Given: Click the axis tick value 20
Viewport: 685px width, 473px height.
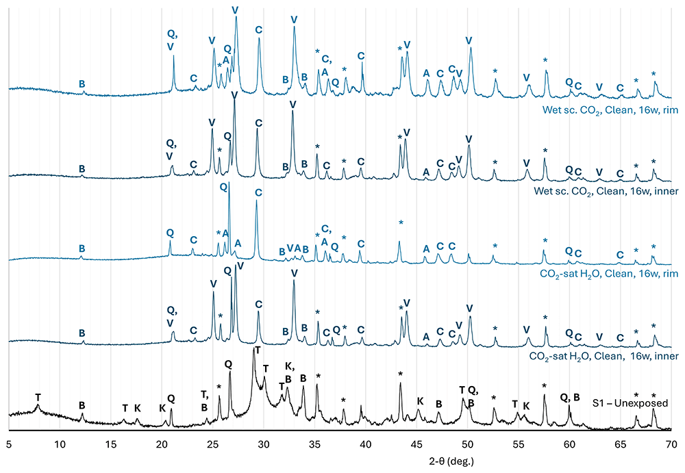Looking at the screenshot, I should [162, 445].
